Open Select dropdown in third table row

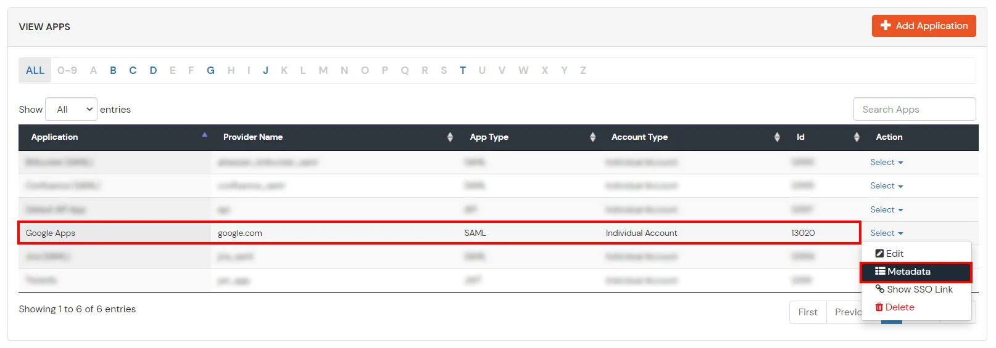point(887,209)
